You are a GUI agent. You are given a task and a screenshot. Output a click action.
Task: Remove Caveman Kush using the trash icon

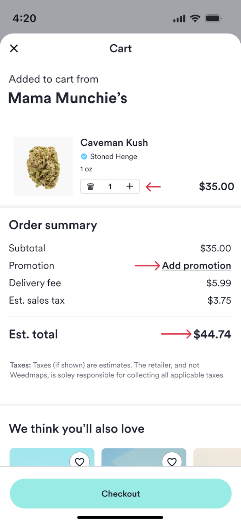(90, 187)
